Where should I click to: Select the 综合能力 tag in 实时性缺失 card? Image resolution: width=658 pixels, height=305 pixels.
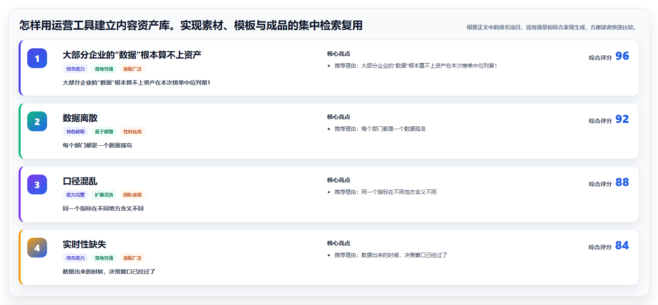[76, 258]
